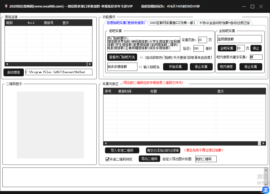Click 延迟 input field showing 300
The image size is (270, 194).
pos(198,48)
